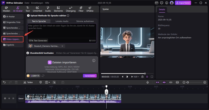Screen dimensions: 209x110
Task: Zoom out the timeline
Action: 184,82
